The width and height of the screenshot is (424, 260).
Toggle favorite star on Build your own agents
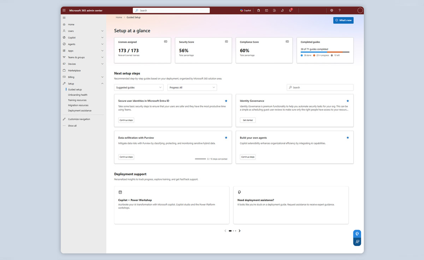click(348, 138)
